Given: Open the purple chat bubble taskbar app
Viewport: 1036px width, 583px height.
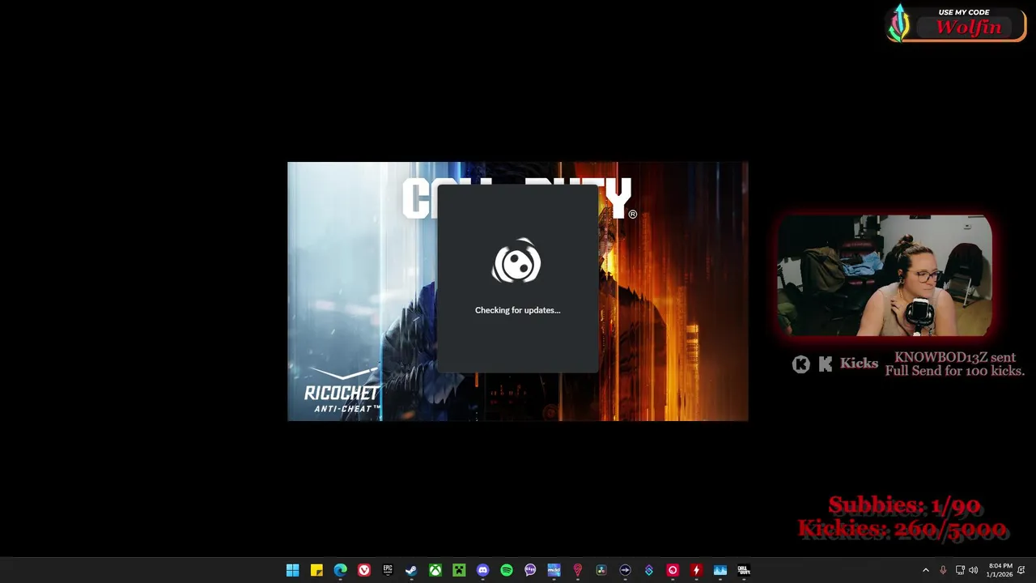Looking at the screenshot, I should click(x=530, y=570).
